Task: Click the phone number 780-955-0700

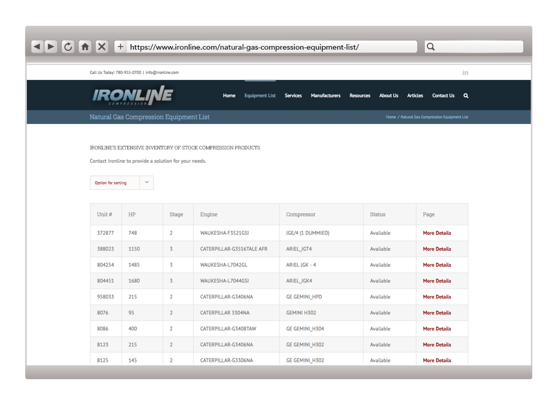Action: point(128,72)
